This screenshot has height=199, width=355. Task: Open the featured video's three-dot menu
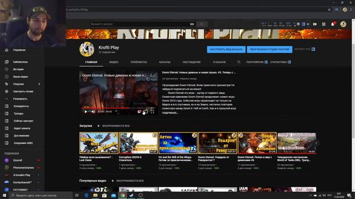point(151,75)
